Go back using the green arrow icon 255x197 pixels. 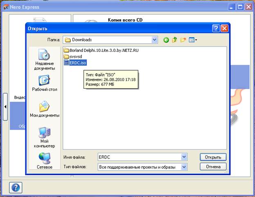pyautogui.click(x=166, y=40)
